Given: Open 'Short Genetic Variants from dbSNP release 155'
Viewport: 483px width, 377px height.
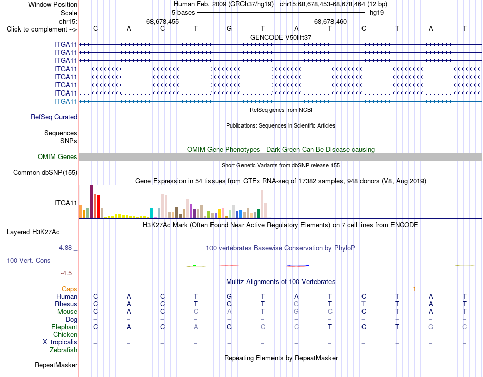Looking at the screenshot, I should pyautogui.click(x=281, y=165).
